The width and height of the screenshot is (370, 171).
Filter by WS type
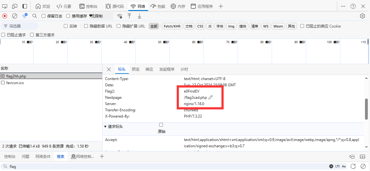[x=266, y=26]
